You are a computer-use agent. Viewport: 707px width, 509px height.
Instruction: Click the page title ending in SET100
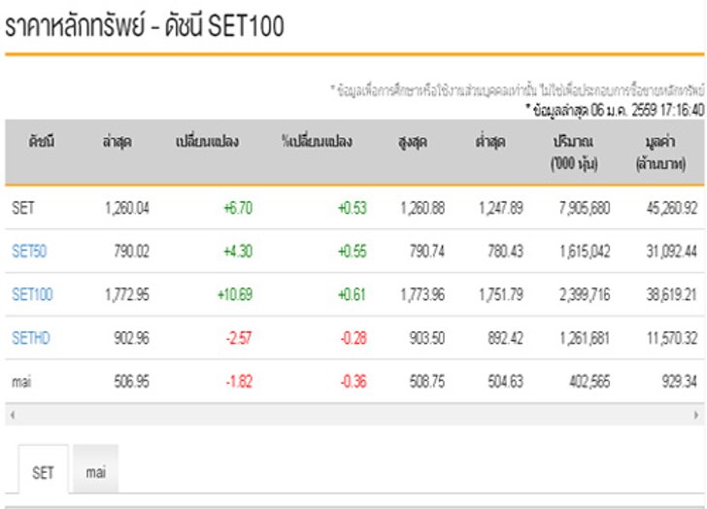(145, 25)
